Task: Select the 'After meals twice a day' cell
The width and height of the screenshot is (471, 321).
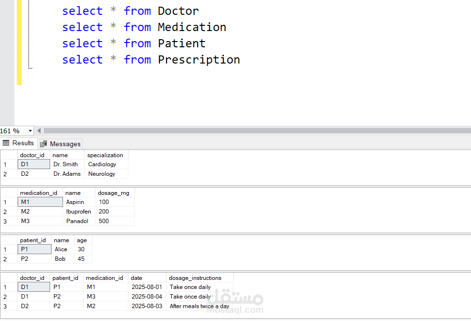Action: (x=200, y=306)
